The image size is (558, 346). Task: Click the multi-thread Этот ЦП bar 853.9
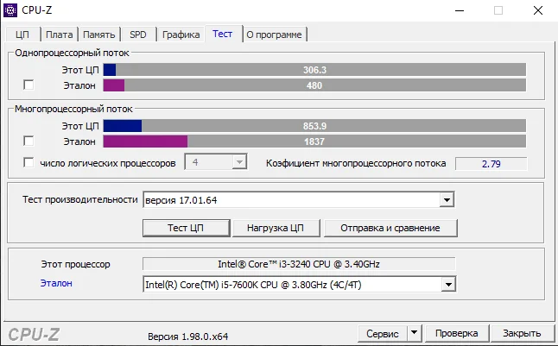pyautogui.click(x=314, y=126)
